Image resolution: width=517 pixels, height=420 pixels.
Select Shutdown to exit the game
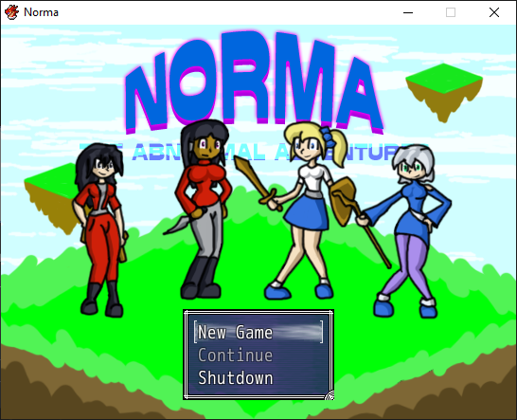(236, 378)
